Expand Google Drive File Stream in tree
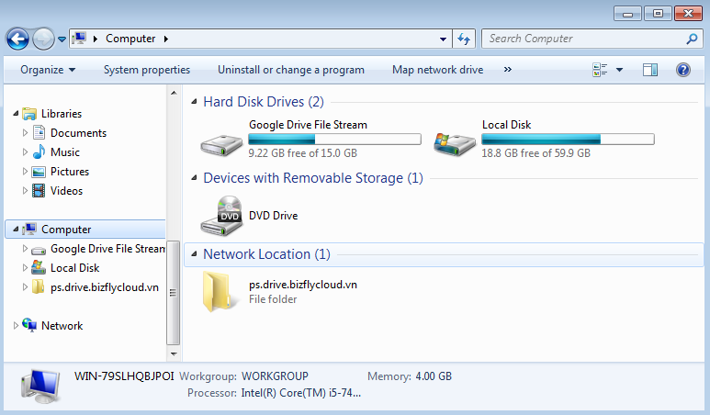Viewport: 710px width, 415px height. (x=26, y=249)
